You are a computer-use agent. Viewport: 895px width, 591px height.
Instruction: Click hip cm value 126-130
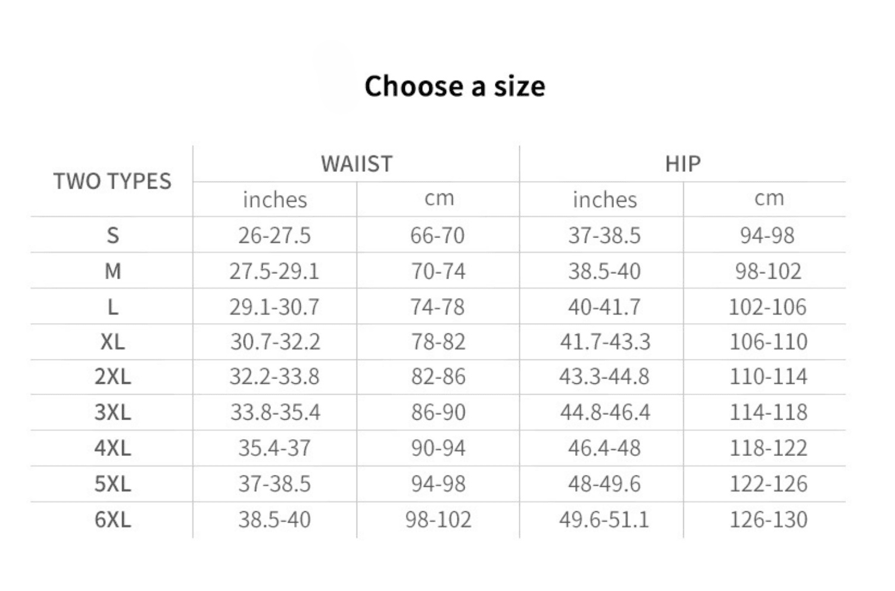[x=768, y=520]
